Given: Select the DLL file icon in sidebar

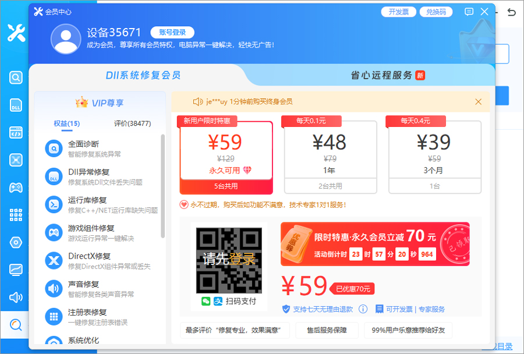Looking at the screenshot, I should tap(16, 105).
